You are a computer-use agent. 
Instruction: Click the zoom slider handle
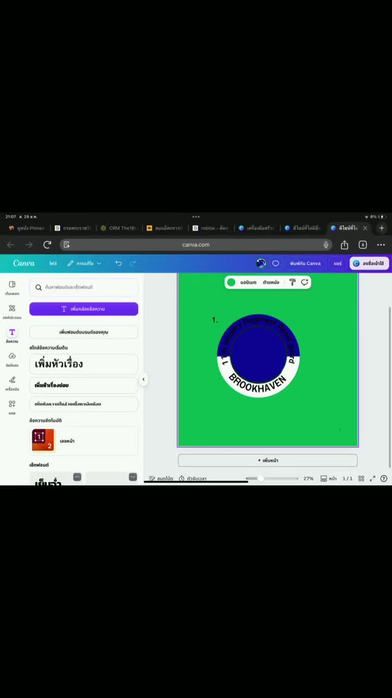pos(261,478)
